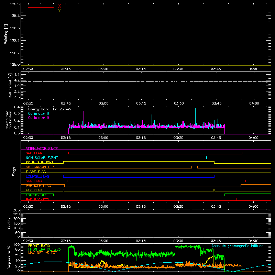Viewport: 275px width, 275px height.
Task: Select the FRONTS_OFF flag label
Action: [x=36, y=195]
